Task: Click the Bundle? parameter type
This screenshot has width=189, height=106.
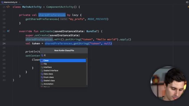Action: click(x=92, y=31)
